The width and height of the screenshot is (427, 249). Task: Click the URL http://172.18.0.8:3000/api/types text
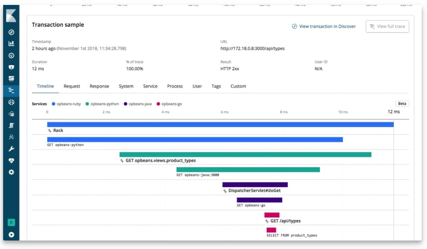click(253, 49)
